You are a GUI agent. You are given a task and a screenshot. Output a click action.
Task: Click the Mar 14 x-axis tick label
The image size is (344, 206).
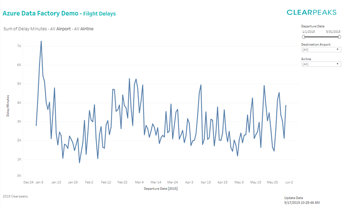click(156, 182)
